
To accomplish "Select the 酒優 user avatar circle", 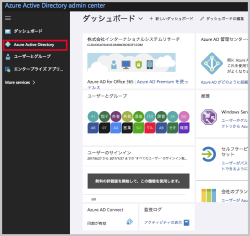I will click(138, 116).
